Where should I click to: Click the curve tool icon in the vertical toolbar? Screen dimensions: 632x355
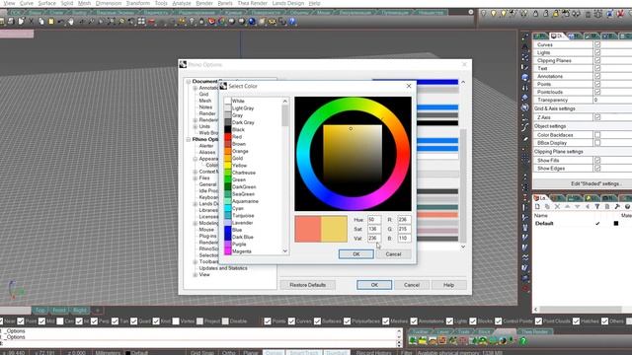(x=524, y=127)
